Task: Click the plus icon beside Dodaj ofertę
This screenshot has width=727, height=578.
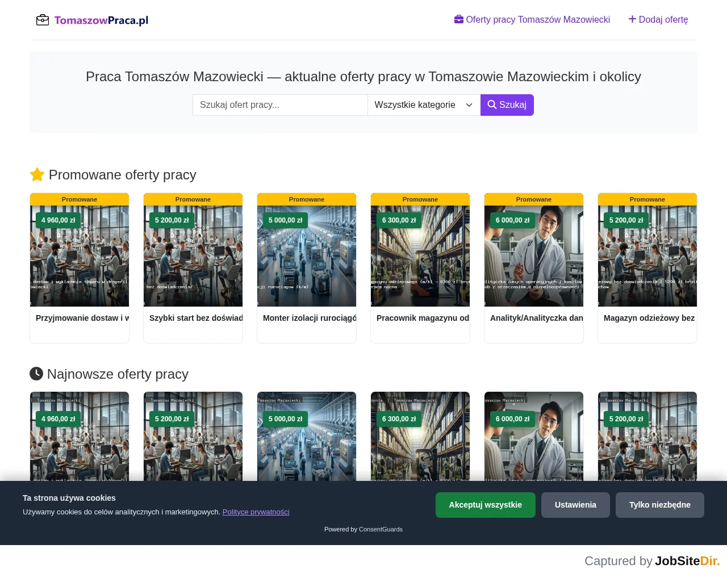Action: click(x=632, y=19)
